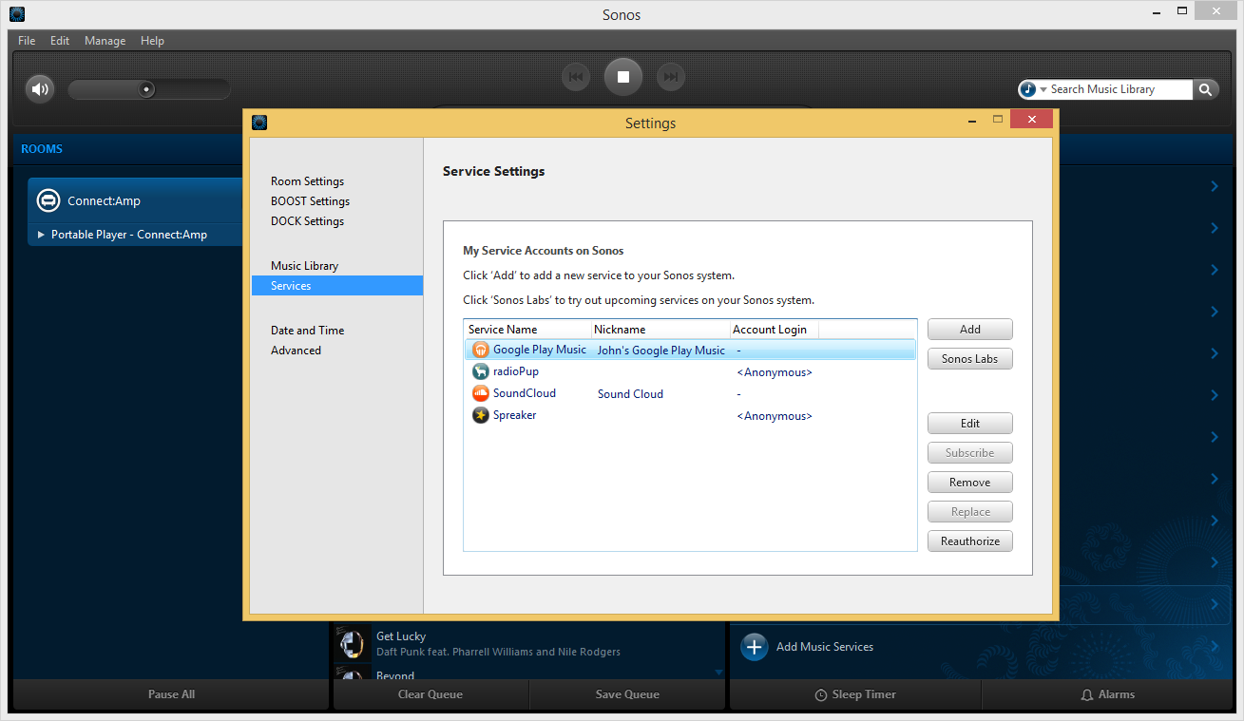Viewport: 1244px width, 721px height.
Task: Click Add to add a new service
Action: coord(970,330)
